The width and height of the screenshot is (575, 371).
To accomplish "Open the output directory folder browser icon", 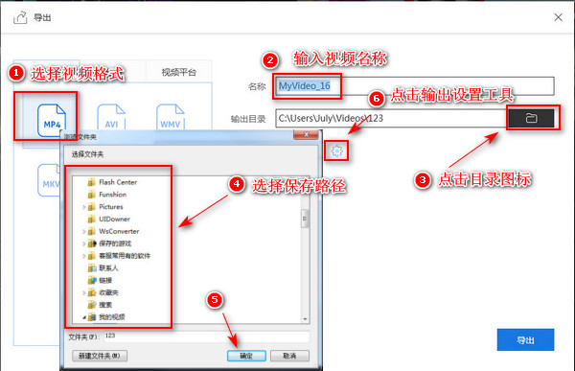I will pos(531,118).
